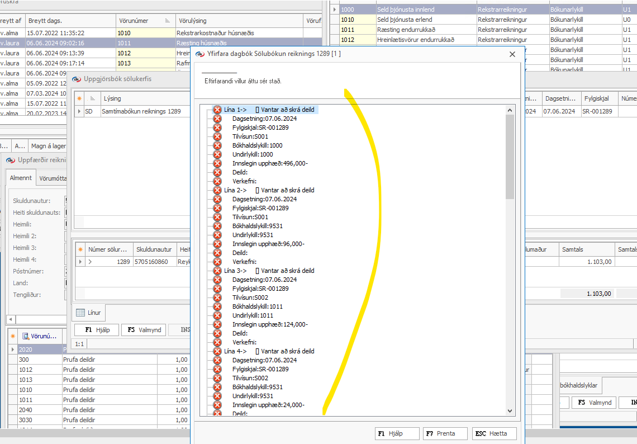The height and width of the screenshot is (444, 637).
Task: Switch to the Almennt tab
Action: point(21,178)
